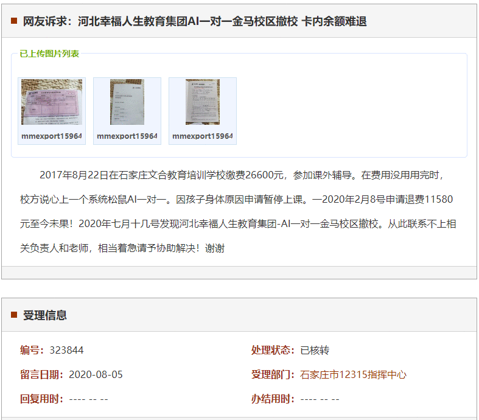Viewport: 479px width, 420px height.
Task: Click the 回复用时 label
Action: tap(41, 399)
